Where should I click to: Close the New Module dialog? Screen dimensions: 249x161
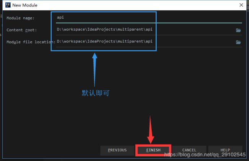click(x=241, y=5)
